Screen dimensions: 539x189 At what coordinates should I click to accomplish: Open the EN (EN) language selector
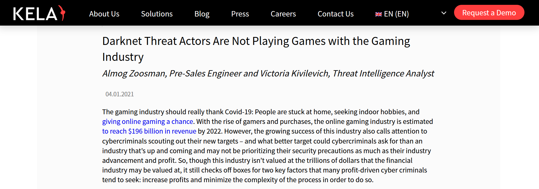point(396,14)
